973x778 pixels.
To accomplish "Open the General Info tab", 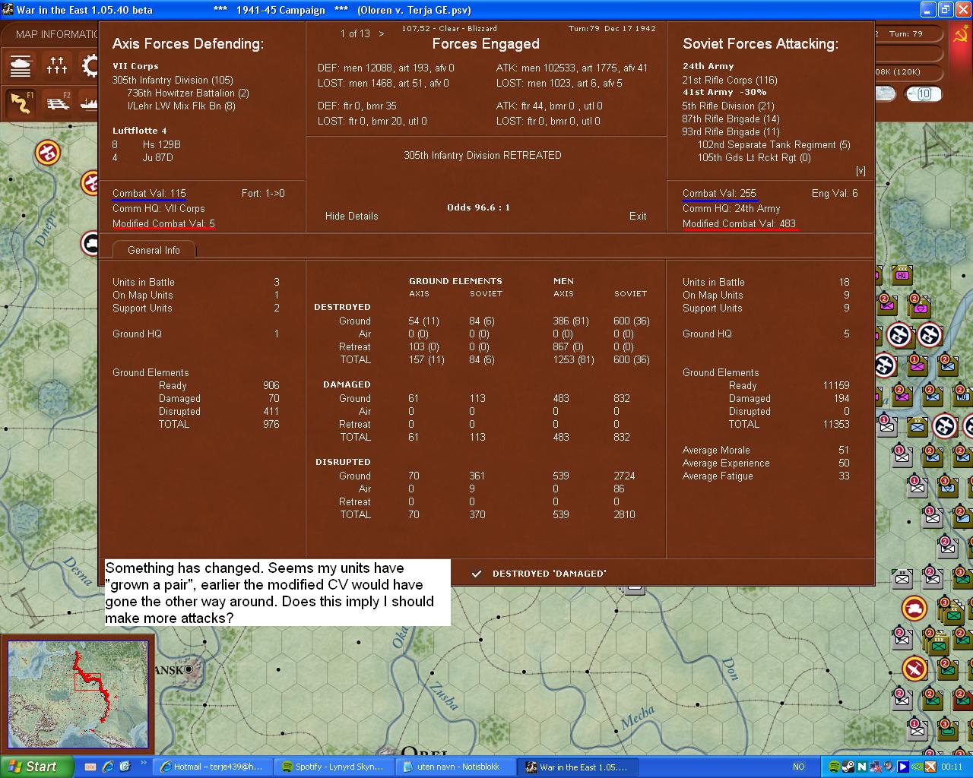I will (154, 250).
